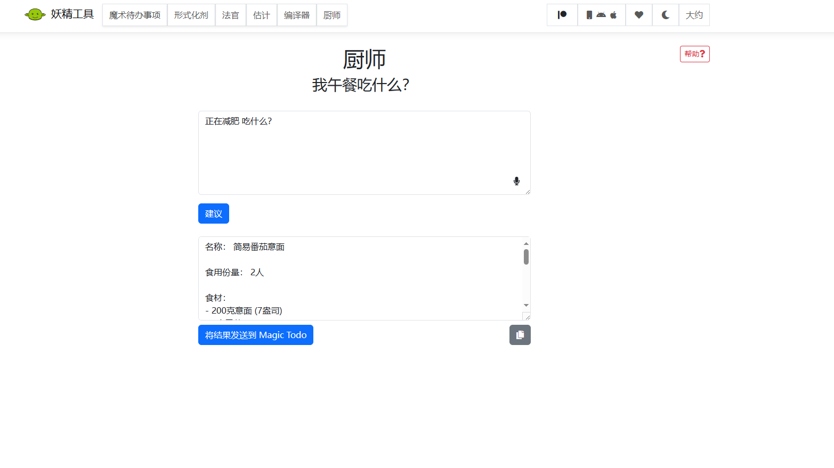Click the green goblin logo icon
Screen dimensions: 834x468
coord(35,15)
